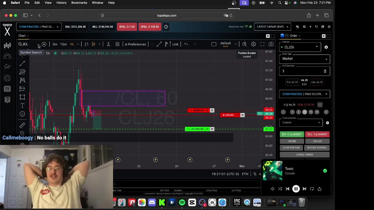
Task: Pause the Toxic track playback
Action: [x=296, y=189]
